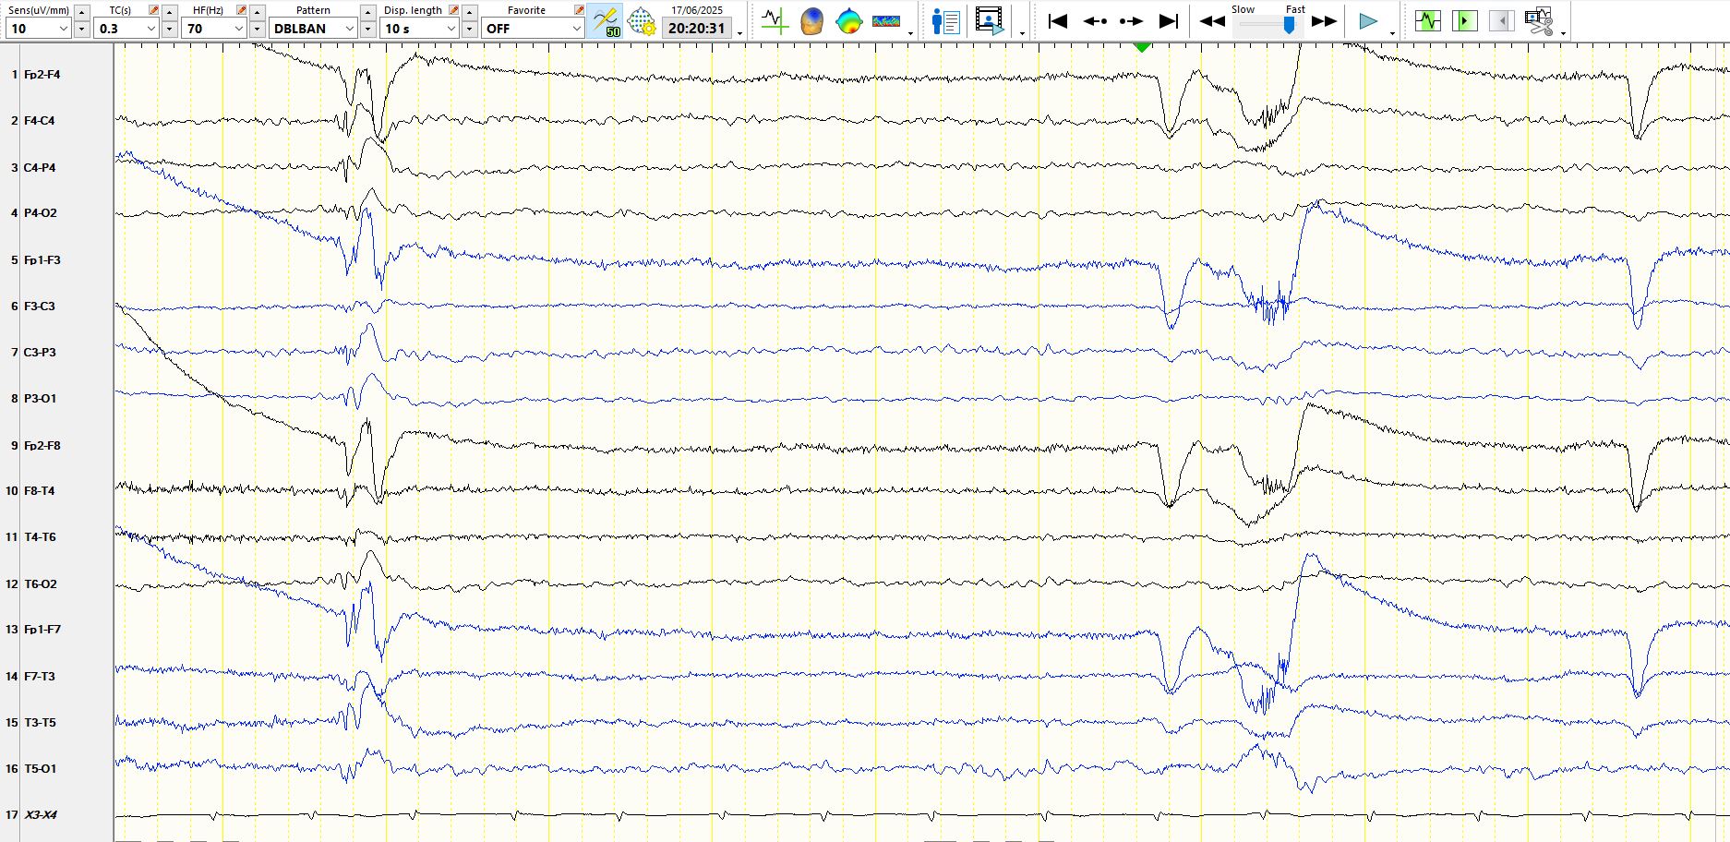Step forward one increment in recording
Screen dimensions: 1730x842
pos(1131,20)
